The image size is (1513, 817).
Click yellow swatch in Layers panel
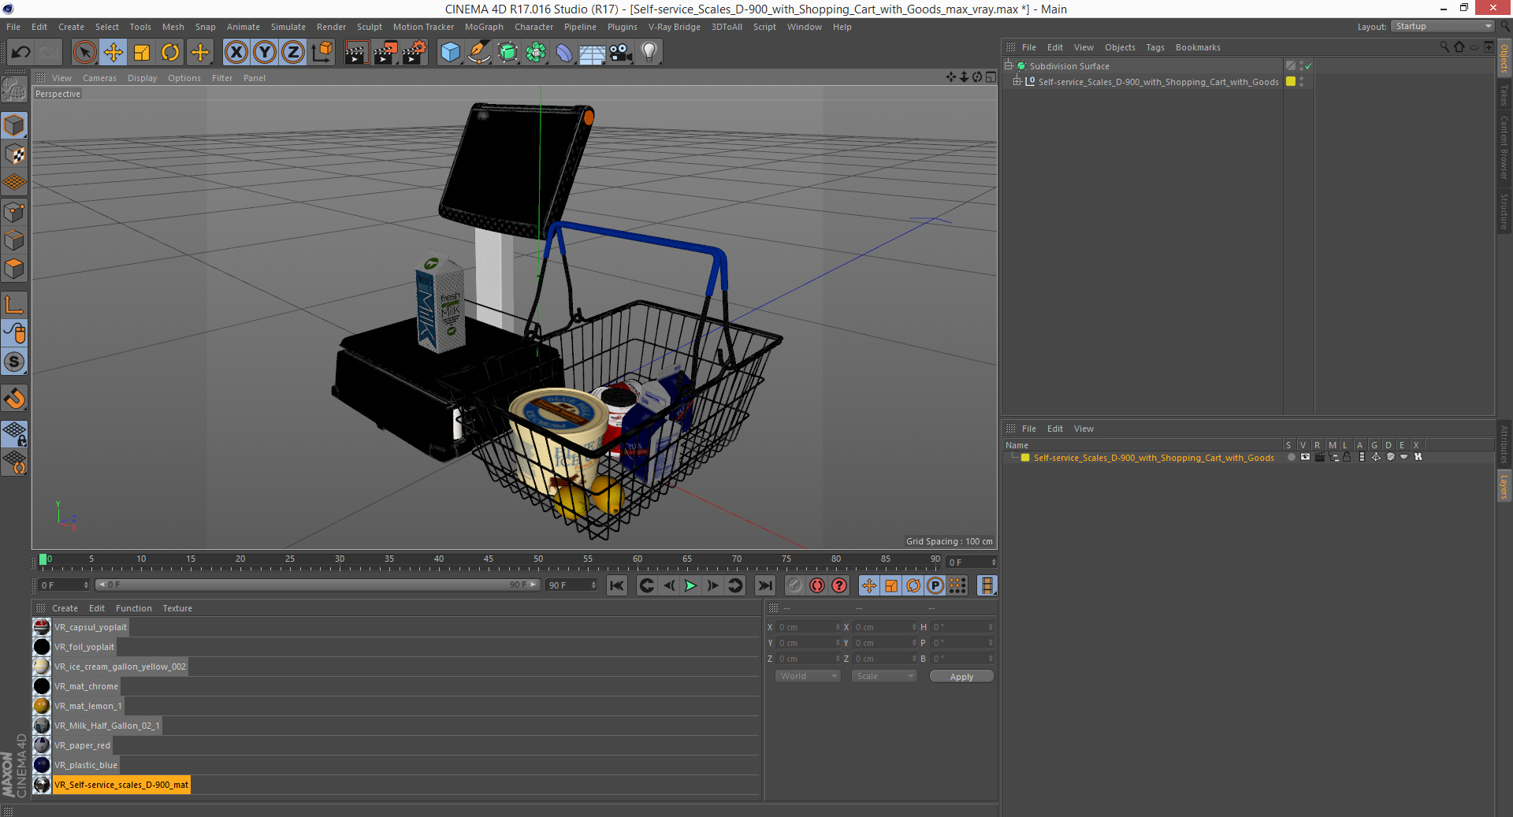[x=1025, y=458]
